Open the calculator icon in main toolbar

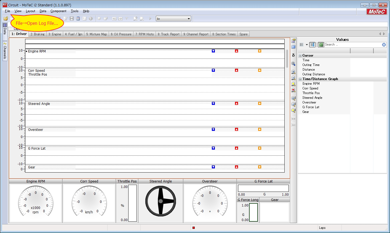click(x=78, y=18)
